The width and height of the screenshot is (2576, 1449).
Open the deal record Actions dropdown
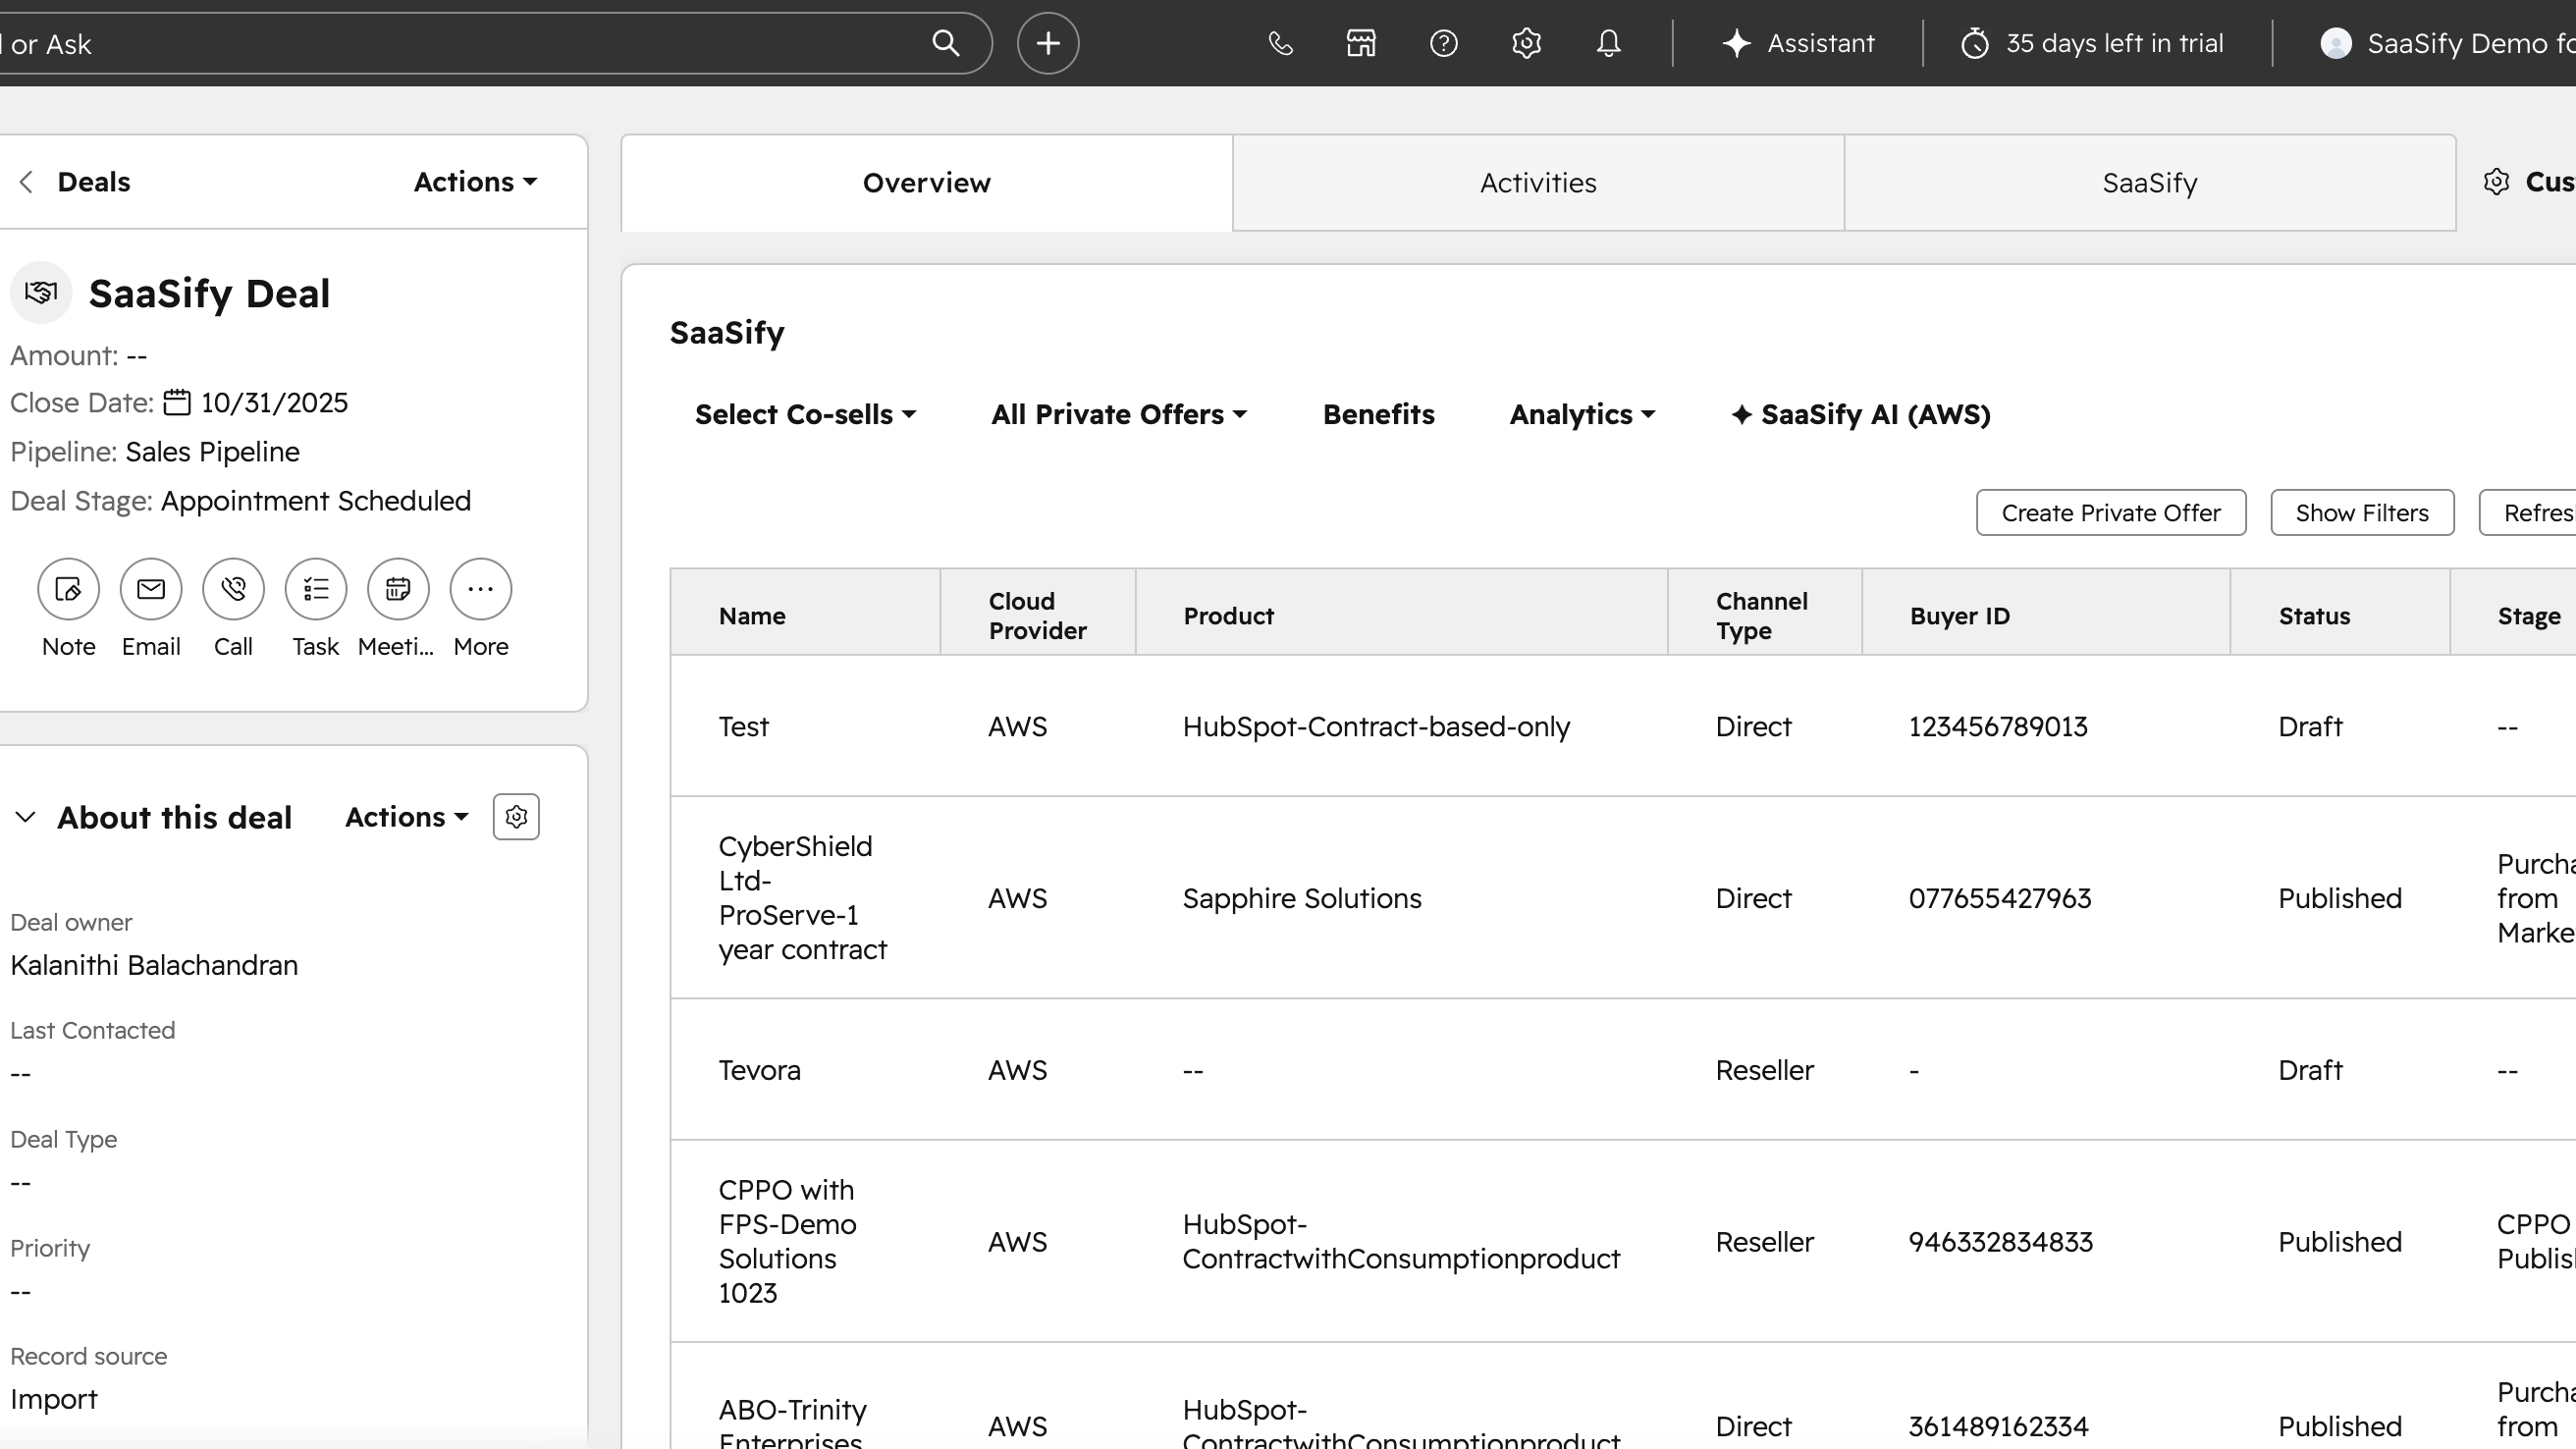coord(476,182)
